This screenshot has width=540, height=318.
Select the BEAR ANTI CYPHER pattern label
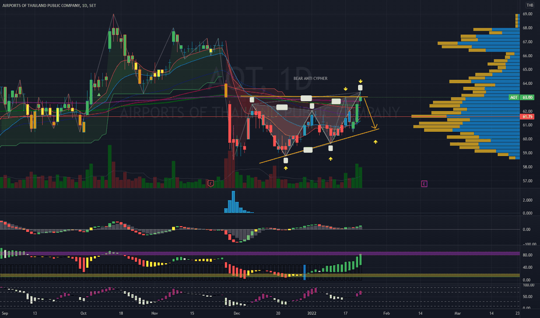[x=311, y=79]
